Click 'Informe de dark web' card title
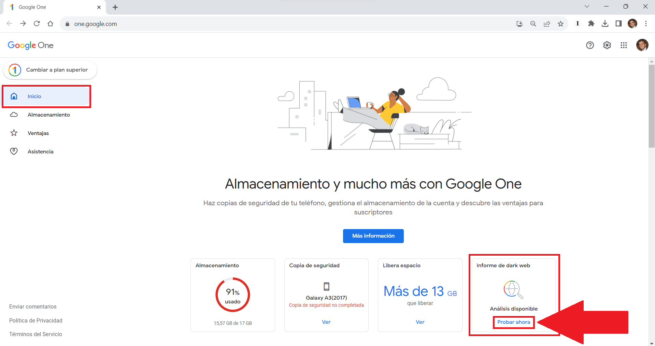This screenshot has width=655, height=346. coord(503,266)
